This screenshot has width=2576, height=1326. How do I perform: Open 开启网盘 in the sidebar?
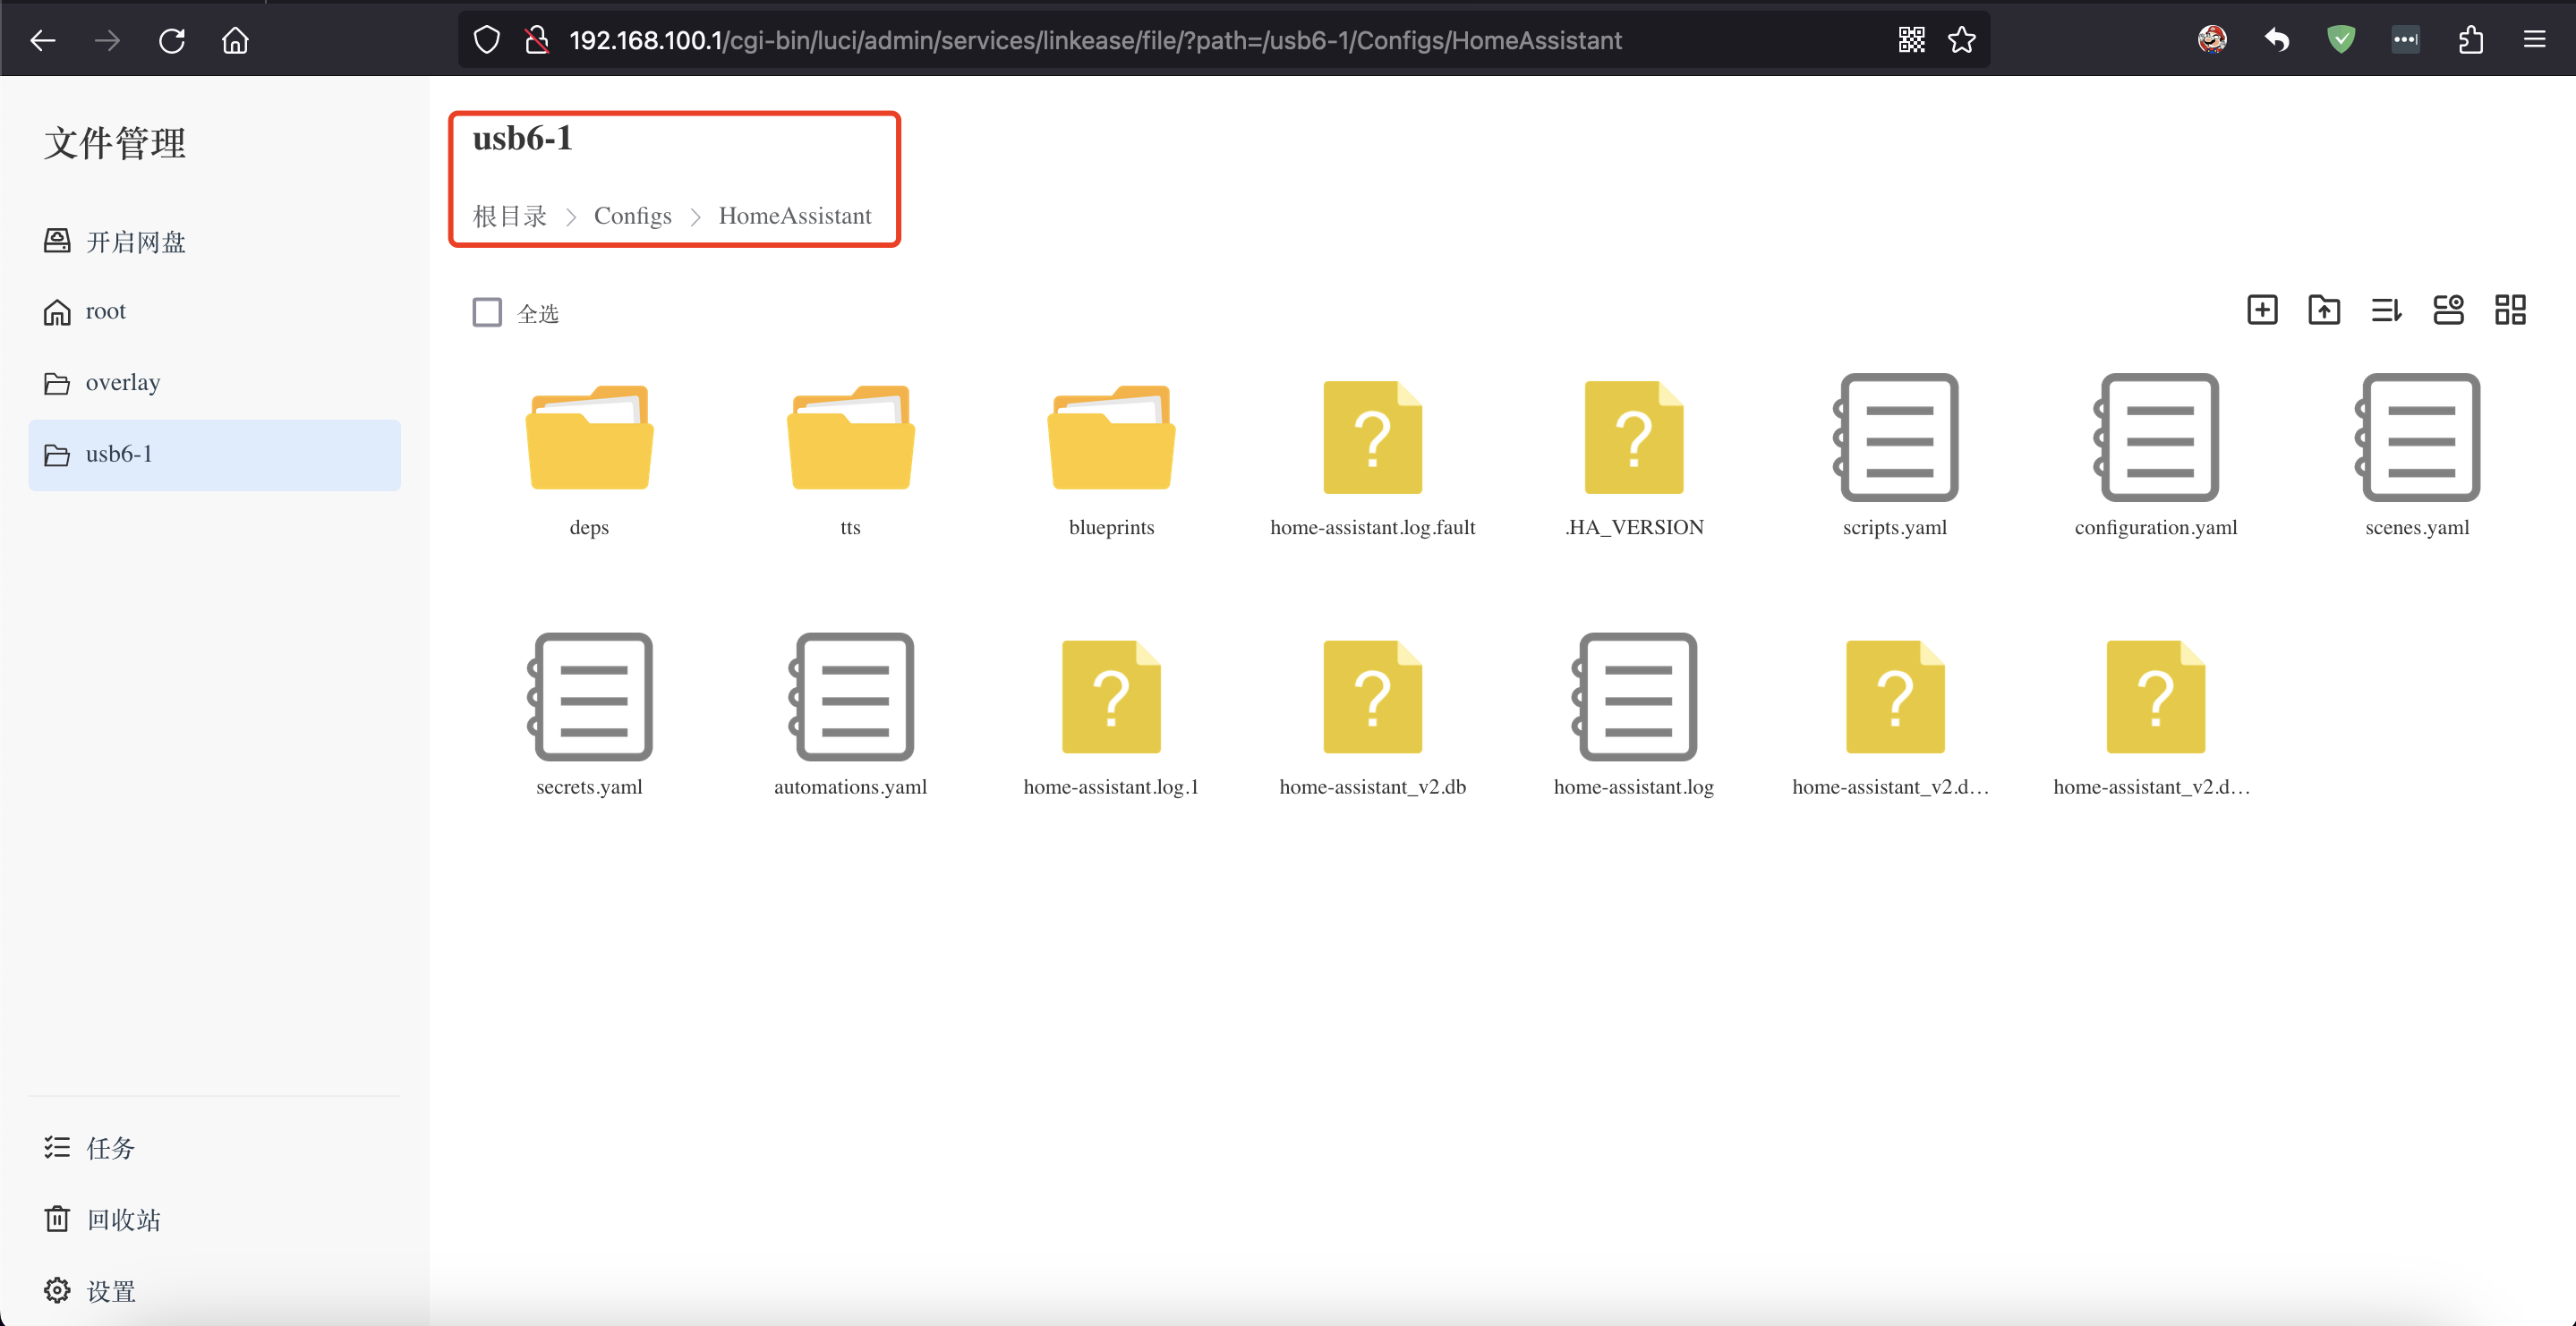[x=214, y=241]
